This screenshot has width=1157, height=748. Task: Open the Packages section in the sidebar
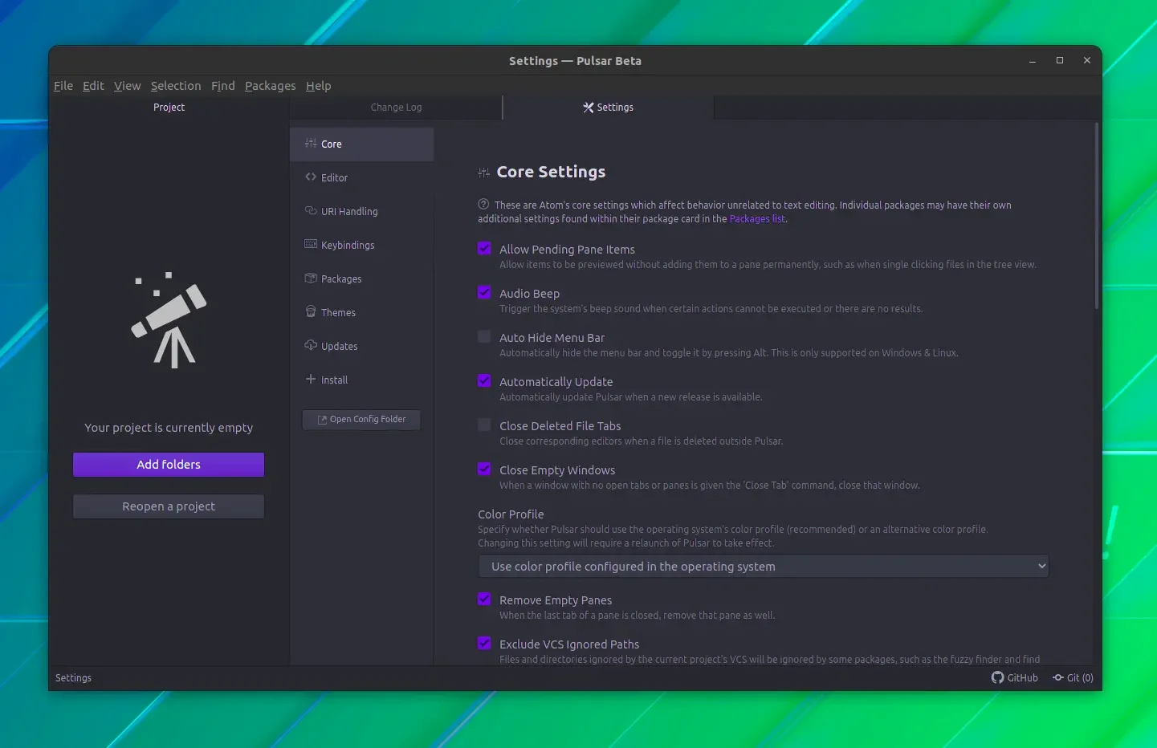[362, 279]
